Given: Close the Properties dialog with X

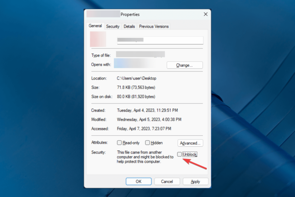Looking at the screenshot, I should click(206, 14).
